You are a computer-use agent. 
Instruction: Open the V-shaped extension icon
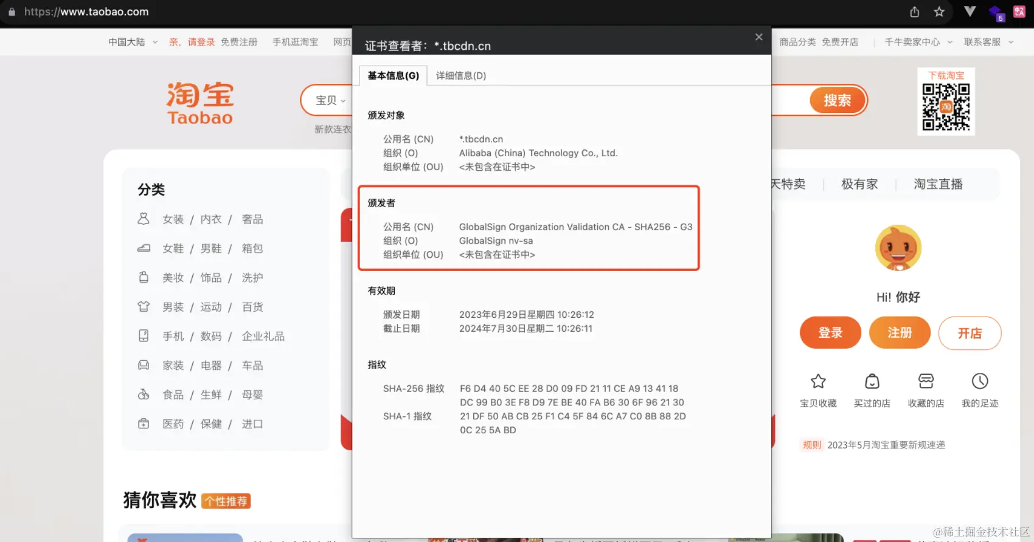970,11
